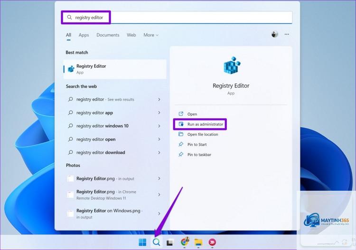The width and height of the screenshot is (356, 250).
Task: Click 'registry editor windows 10' suggestion text
Action: 102,126
